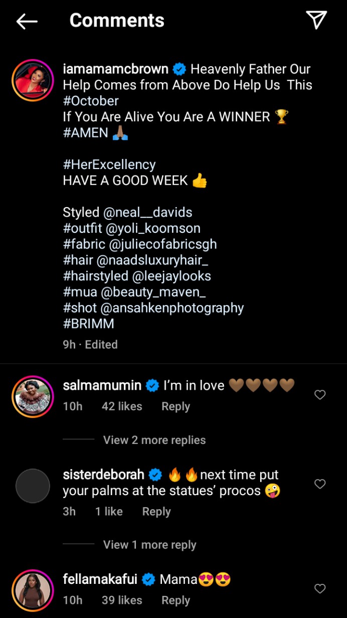
Task: Reply to fellamakafui's comment
Action: 176,600
